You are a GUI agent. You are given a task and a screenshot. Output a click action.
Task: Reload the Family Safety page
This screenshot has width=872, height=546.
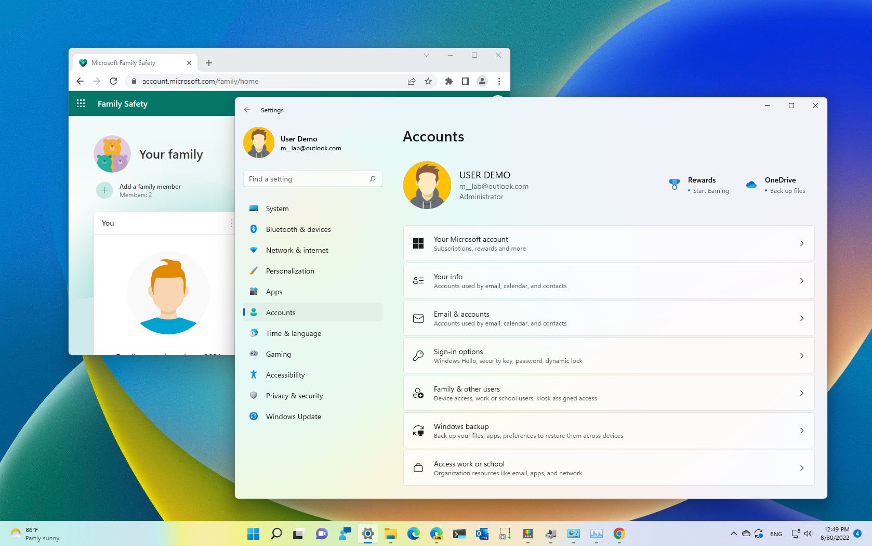point(113,81)
